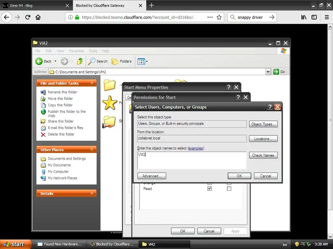Click Cancel in Permissions for Start dialog
The image size is (333, 249).
coord(209,231)
